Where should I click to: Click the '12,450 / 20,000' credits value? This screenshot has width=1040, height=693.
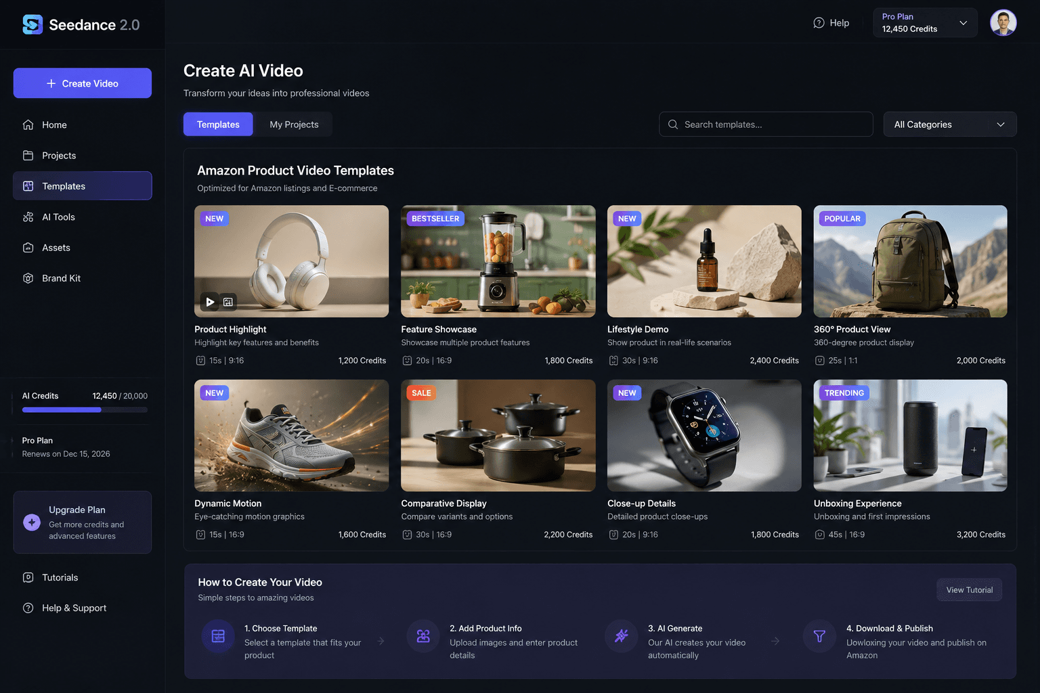pos(120,396)
